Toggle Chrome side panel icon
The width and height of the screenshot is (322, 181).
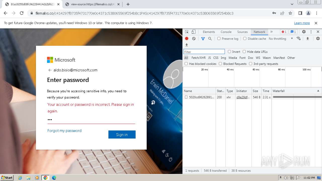coord(300,13)
